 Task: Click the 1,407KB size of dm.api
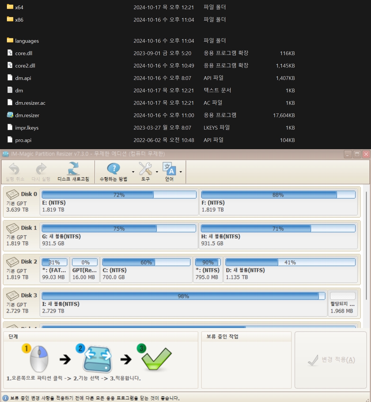(285, 78)
